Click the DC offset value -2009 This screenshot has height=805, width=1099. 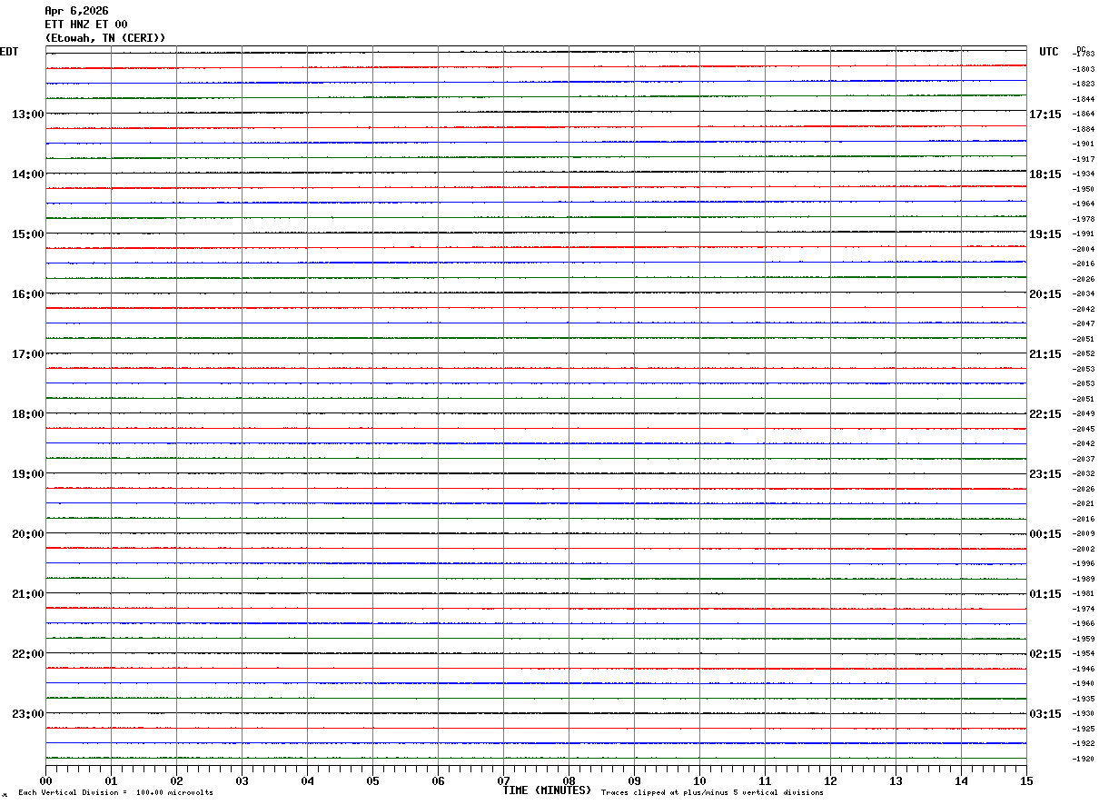coord(1083,533)
